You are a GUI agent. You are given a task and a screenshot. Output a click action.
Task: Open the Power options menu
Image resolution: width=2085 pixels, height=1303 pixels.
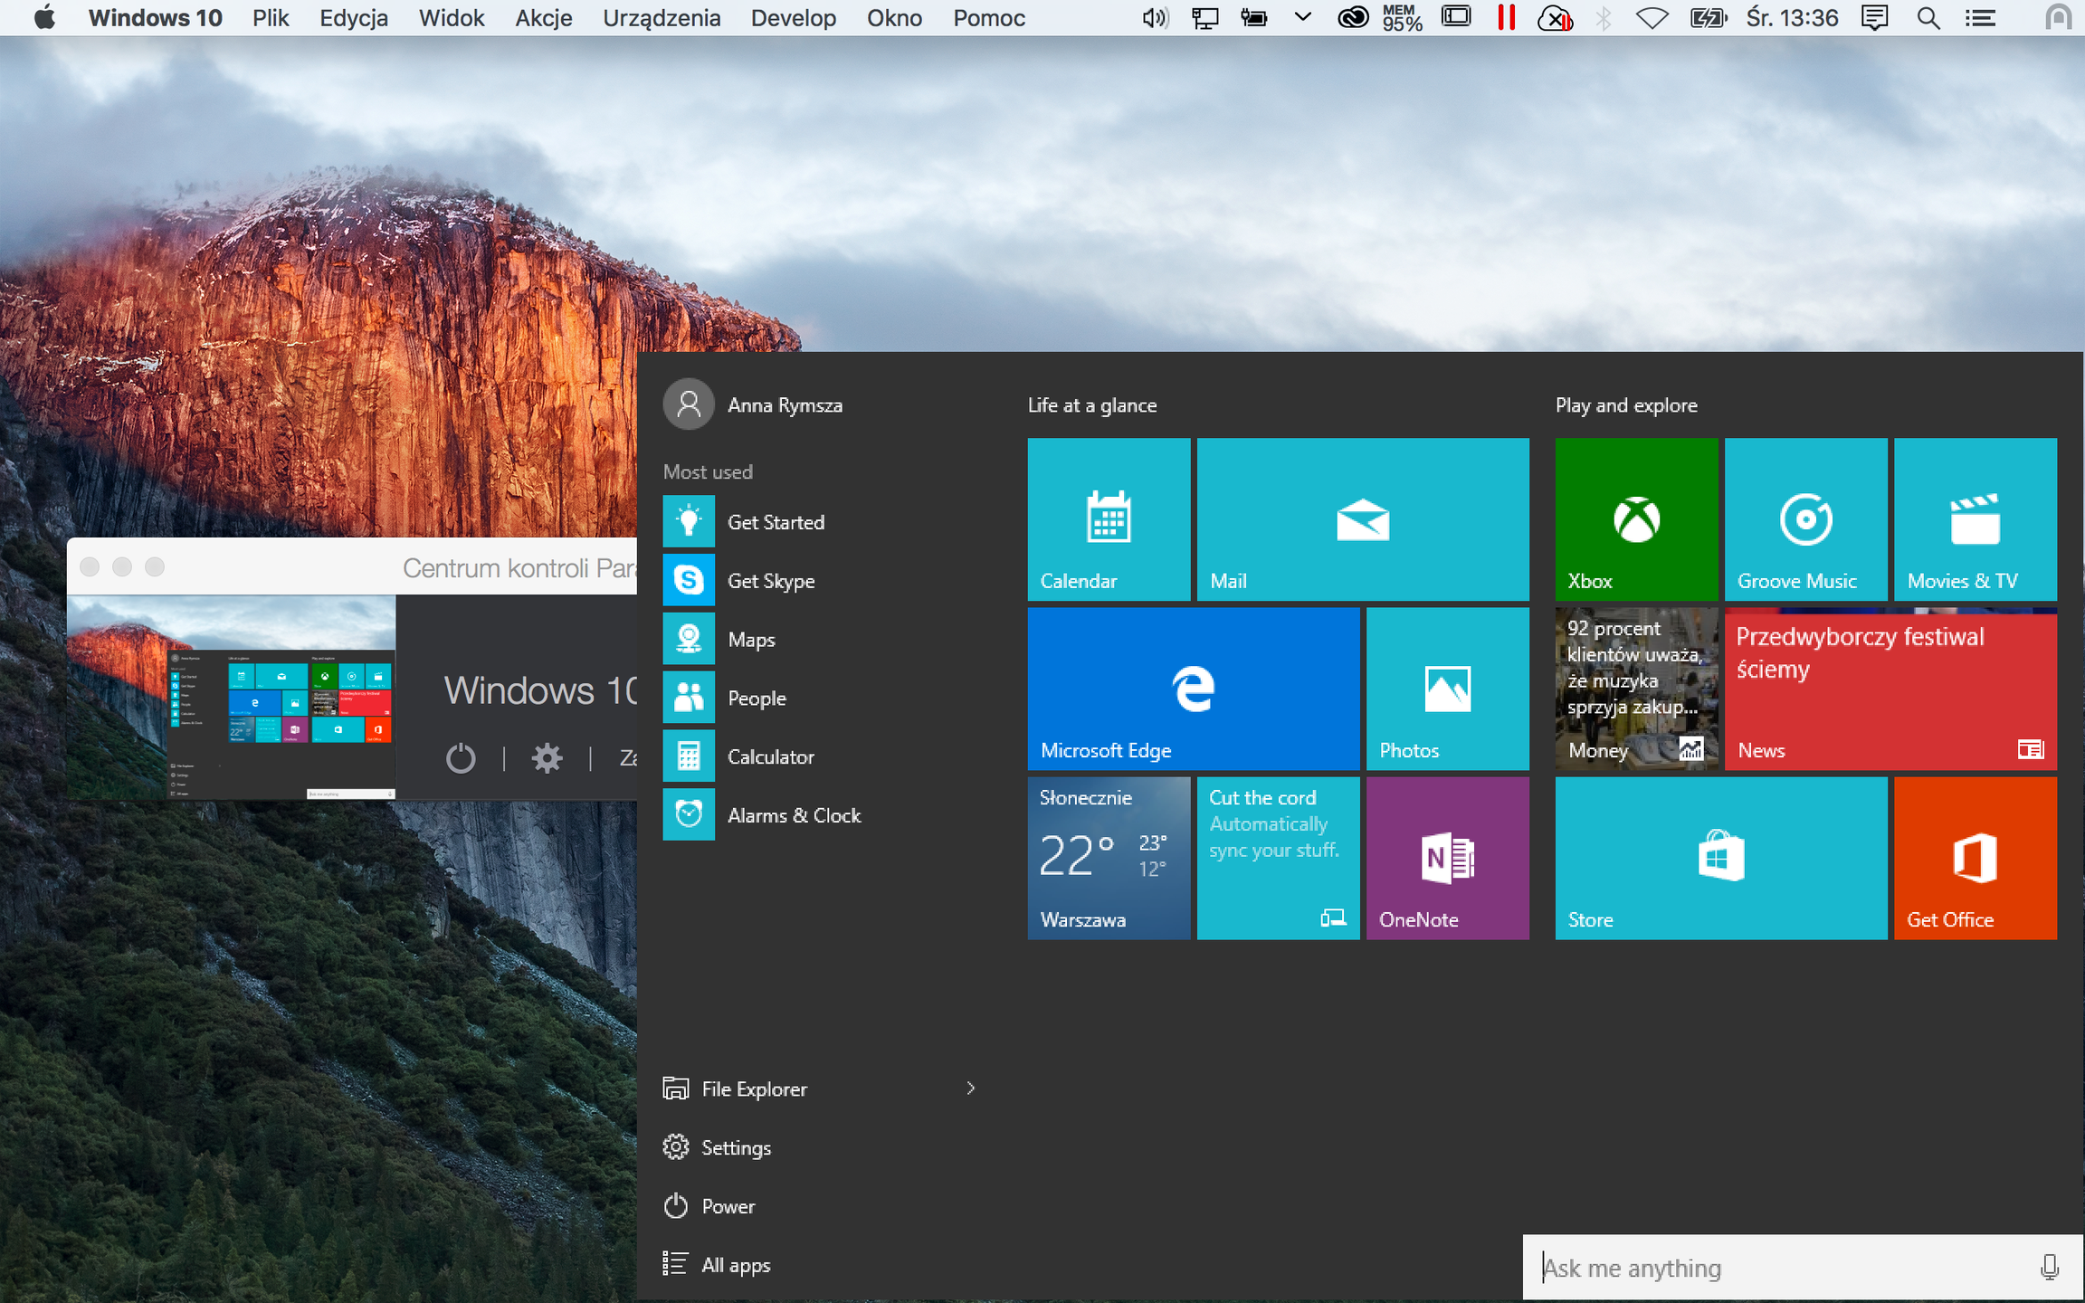point(727,1206)
